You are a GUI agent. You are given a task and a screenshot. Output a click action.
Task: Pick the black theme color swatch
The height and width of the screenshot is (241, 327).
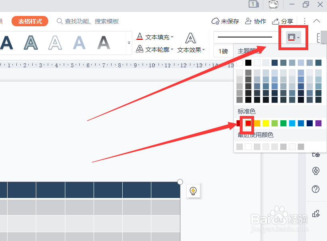(248, 63)
